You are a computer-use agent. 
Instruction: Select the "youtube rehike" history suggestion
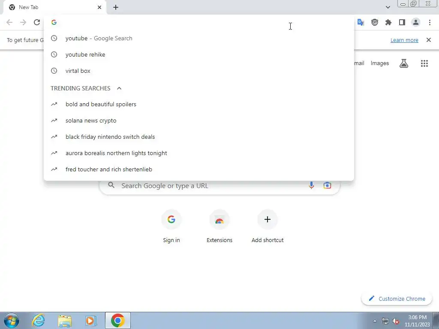tap(199, 54)
